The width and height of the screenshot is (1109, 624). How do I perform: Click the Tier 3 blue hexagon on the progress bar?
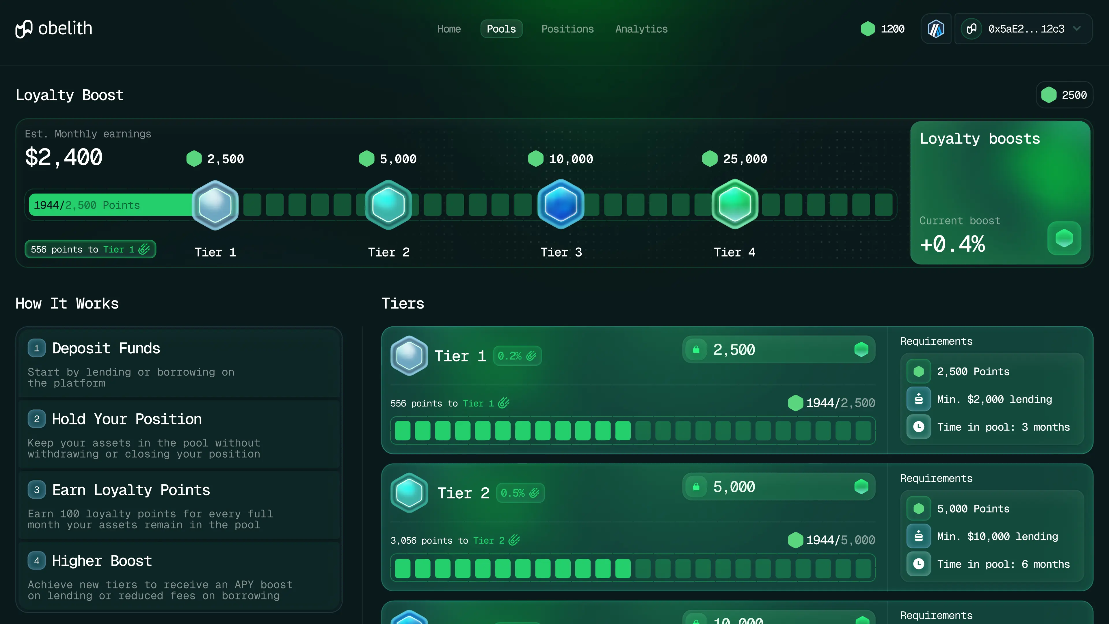(x=561, y=205)
